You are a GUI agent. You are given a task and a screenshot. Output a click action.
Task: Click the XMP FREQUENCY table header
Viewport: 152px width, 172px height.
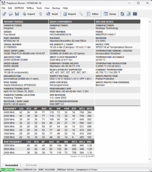coord(13,142)
